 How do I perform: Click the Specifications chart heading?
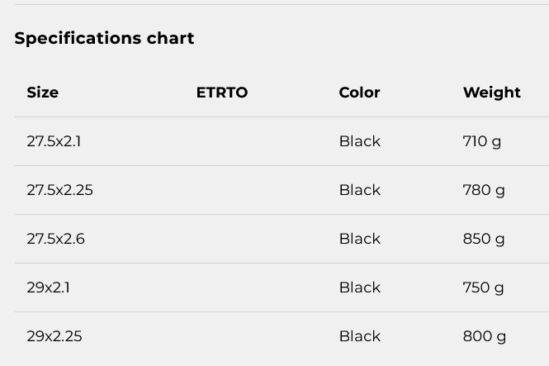[104, 38]
